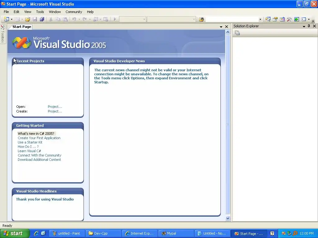Click the Open File folder icon
Viewport: 318px width, 238px height.
click(28, 19)
